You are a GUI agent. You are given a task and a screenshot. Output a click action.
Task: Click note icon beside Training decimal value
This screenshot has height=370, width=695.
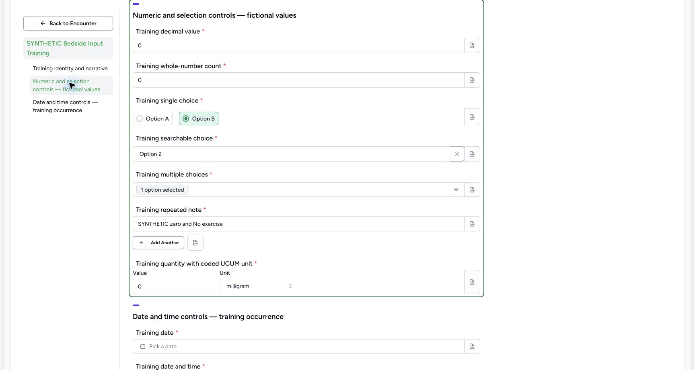point(472,45)
